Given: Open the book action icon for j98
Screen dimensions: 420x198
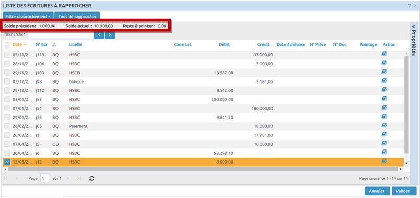Looking at the screenshot, I should tap(384, 81).
